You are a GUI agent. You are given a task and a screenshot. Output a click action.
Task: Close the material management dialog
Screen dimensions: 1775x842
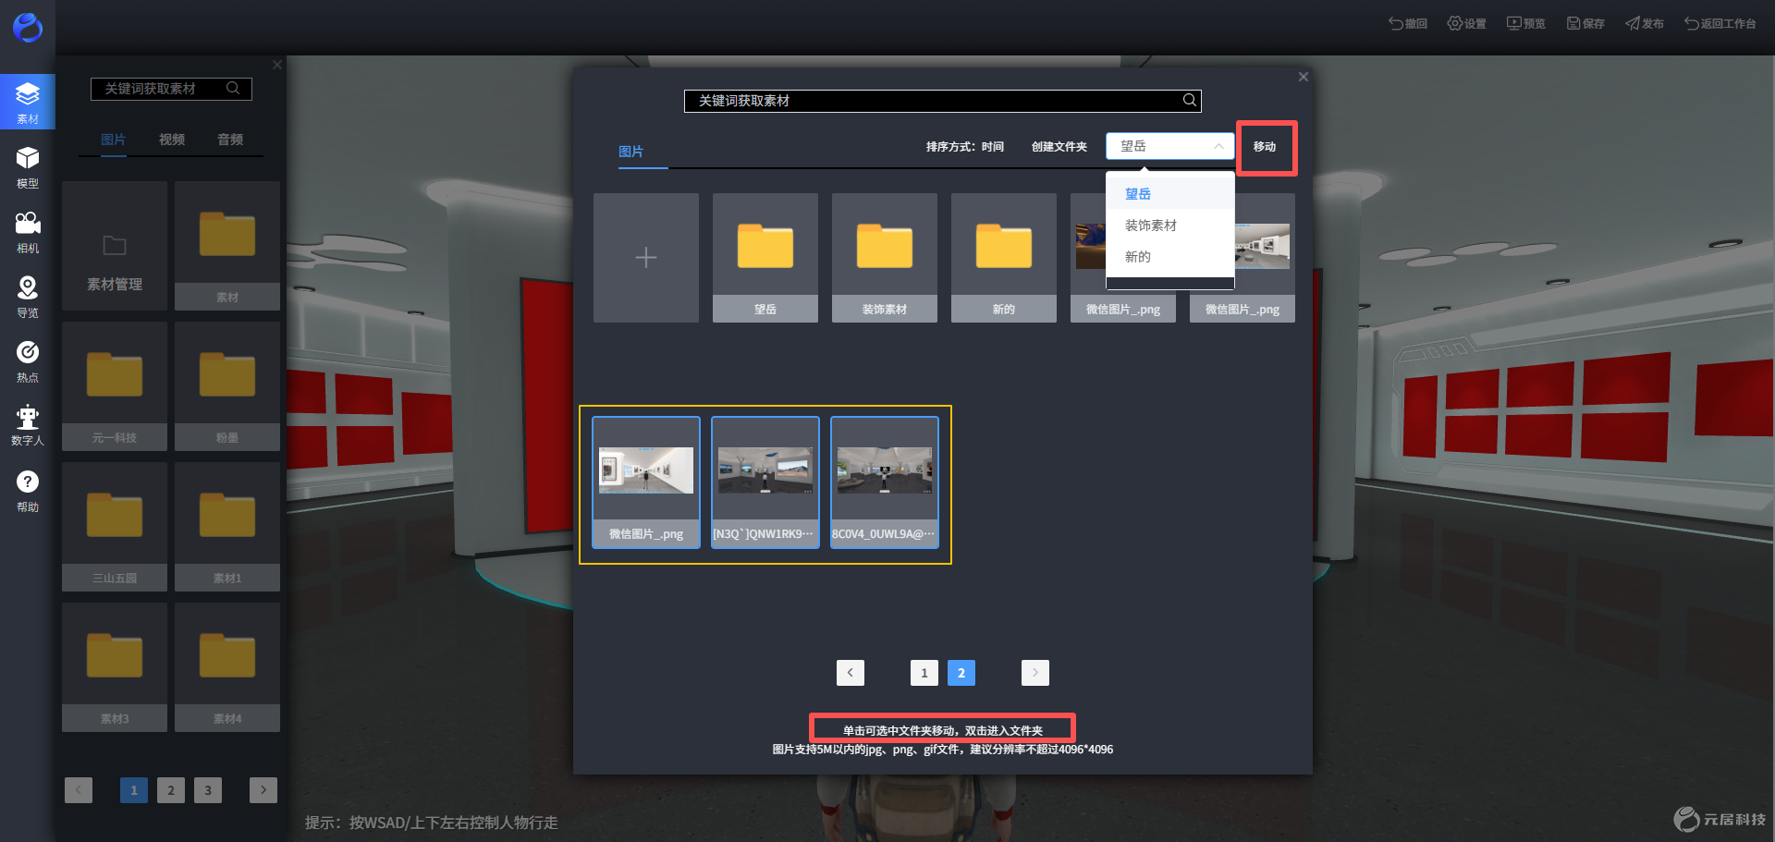pos(1304,77)
